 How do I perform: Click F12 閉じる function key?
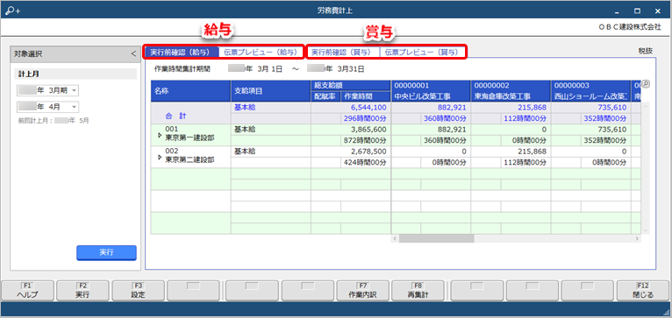point(644,291)
